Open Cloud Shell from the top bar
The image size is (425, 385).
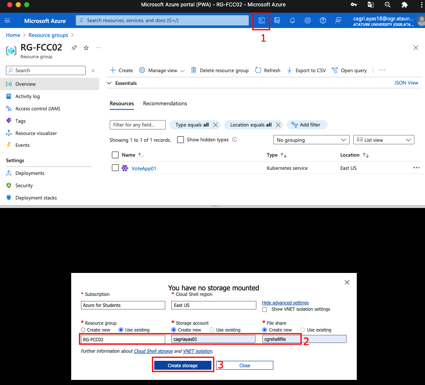click(x=261, y=20)
